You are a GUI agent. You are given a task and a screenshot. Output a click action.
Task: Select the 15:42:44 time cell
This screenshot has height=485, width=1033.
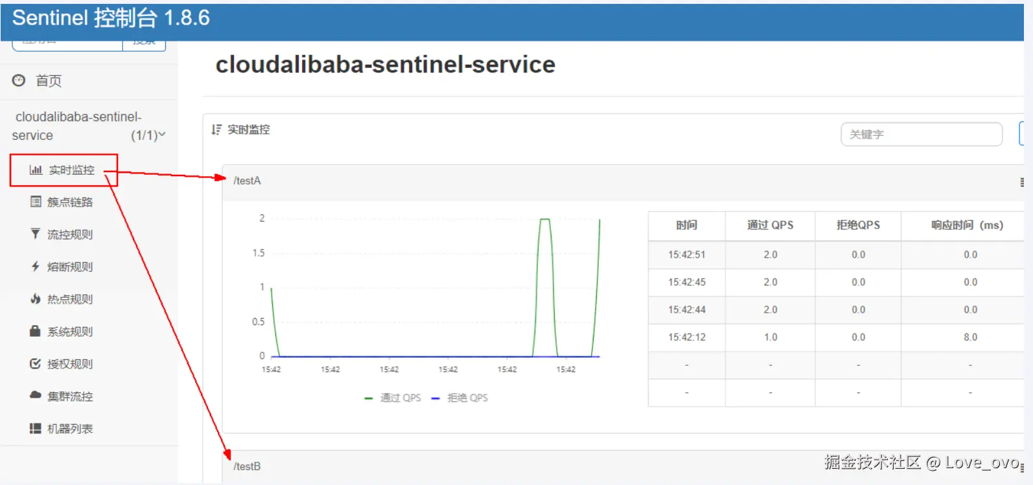(687, 310)
